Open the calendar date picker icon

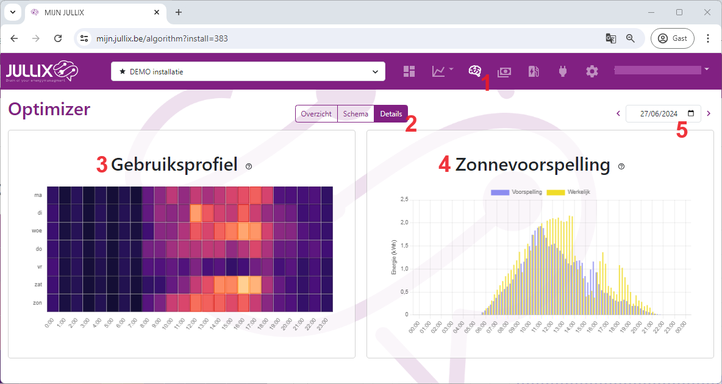[691, 113]
